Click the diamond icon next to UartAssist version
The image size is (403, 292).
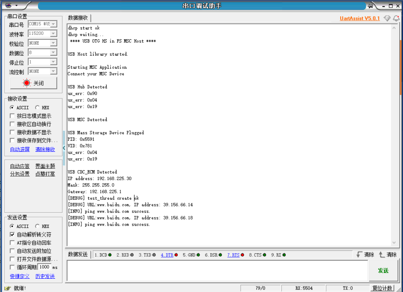pyautogui.click(x=387, y=18)
